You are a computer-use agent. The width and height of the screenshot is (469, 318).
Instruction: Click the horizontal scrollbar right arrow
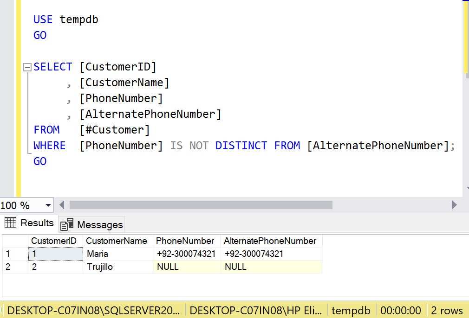[454, 205]
